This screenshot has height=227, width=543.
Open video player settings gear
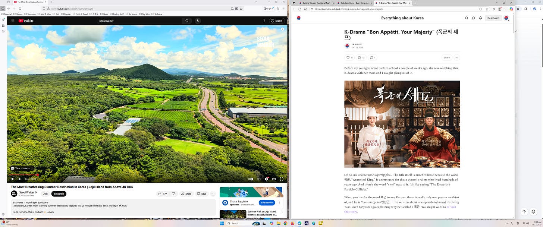coord(266,179)
